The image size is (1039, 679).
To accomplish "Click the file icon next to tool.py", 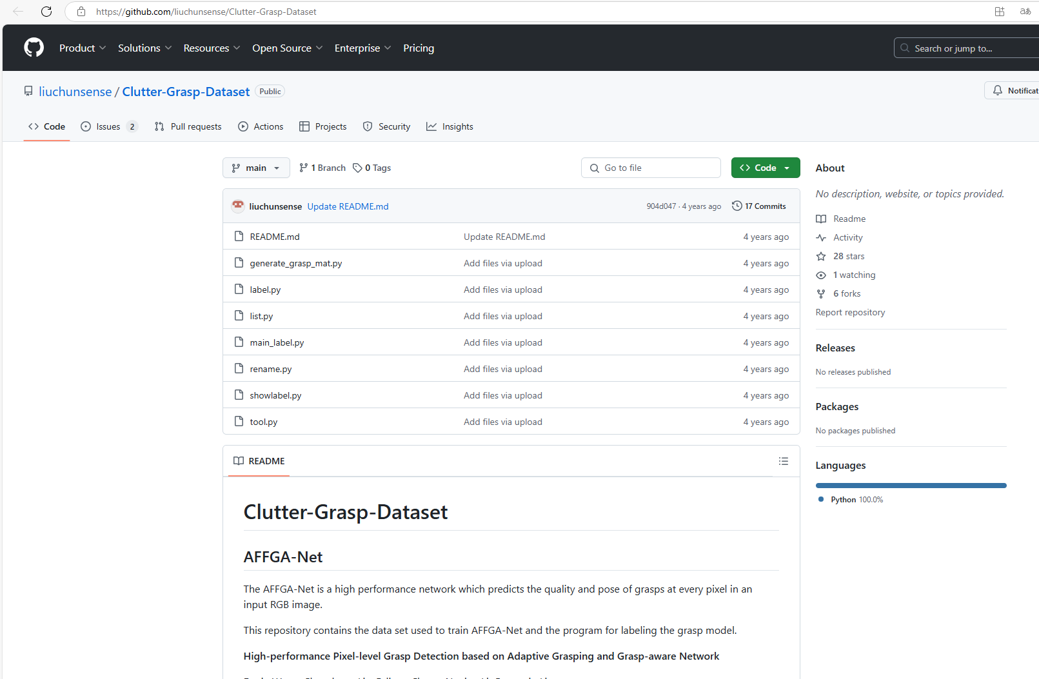I will click(x=239, y=422).
